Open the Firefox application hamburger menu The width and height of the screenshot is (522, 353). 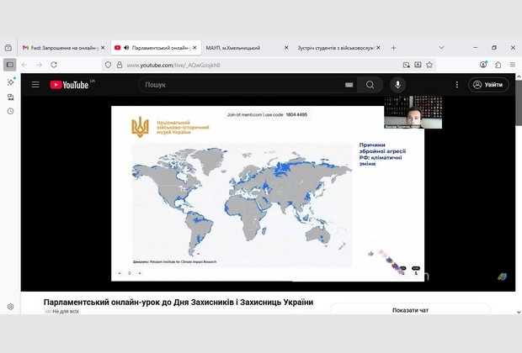point(513,65)
